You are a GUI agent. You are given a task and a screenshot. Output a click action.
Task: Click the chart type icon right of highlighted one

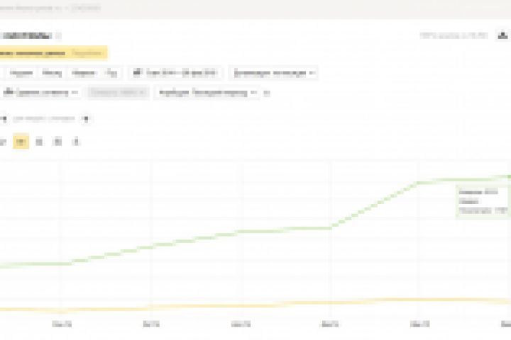[40, 142]
